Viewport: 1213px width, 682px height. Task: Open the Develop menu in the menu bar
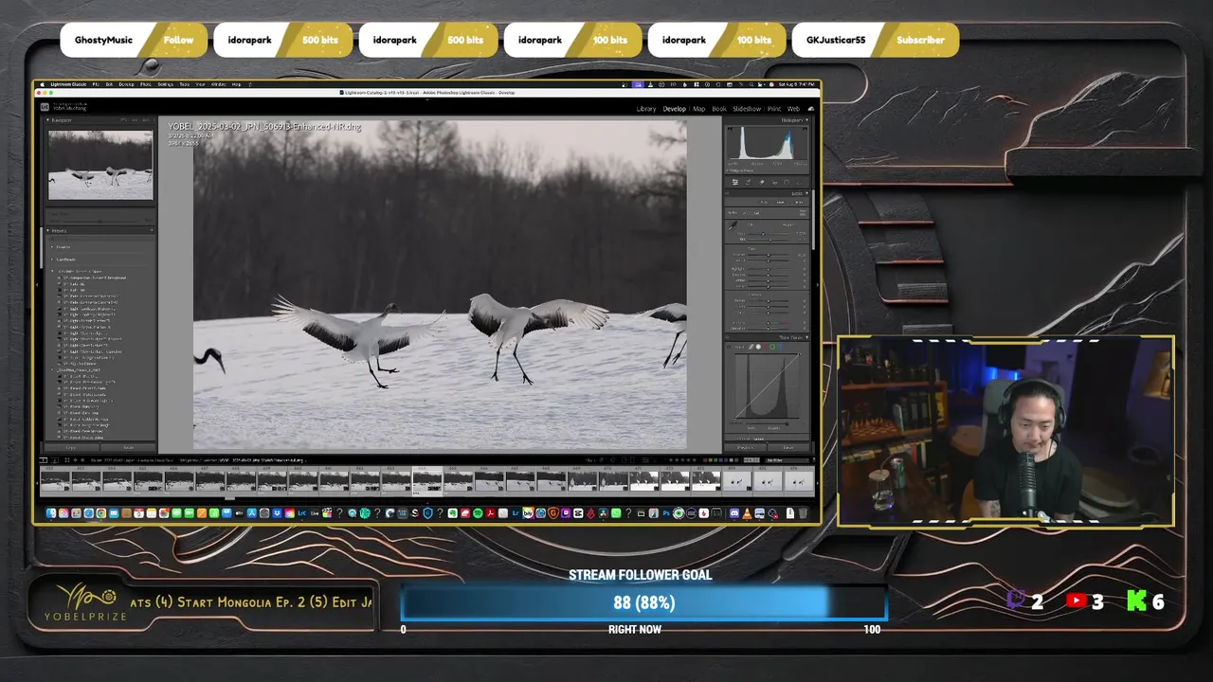click(x=127, y=84)
